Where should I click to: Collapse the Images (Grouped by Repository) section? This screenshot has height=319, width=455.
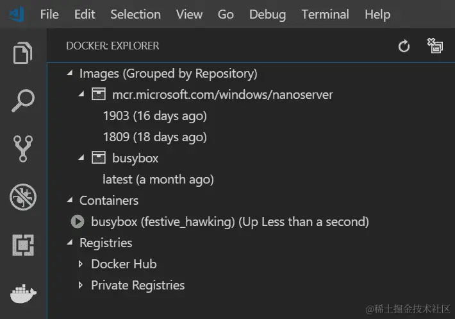tap(70, 73)
